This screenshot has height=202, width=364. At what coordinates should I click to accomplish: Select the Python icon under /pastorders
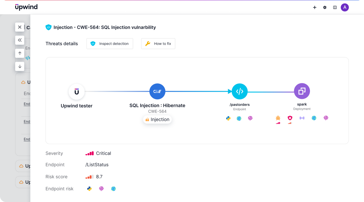228,118
